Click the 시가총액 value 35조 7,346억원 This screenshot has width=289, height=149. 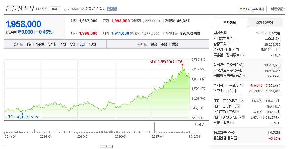(x=268, y=33)
